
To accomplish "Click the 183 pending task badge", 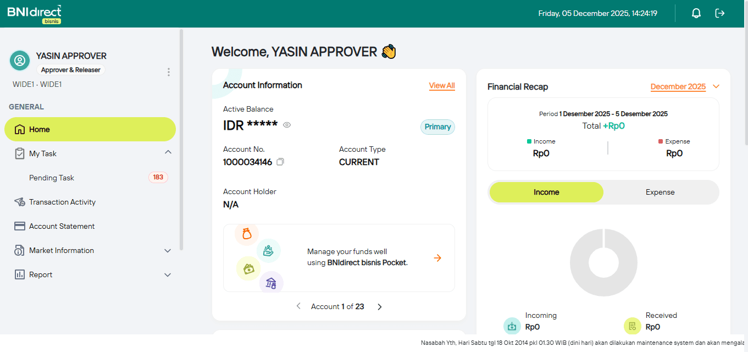I will point(158,177).
